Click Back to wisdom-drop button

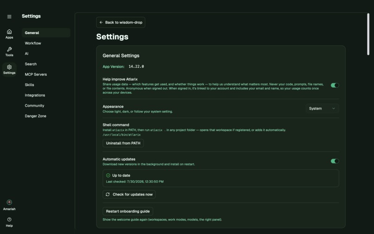(121, 22)
